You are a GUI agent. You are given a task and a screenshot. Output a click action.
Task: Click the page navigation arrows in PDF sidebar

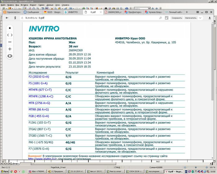tap(10, 35)
